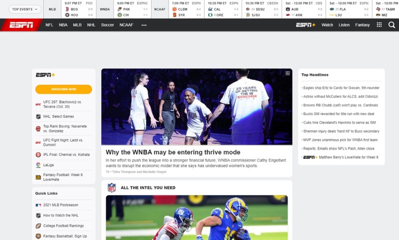399x240 pixels.
Task: Open the FLA vs LSU game score
Action: [x=349, y=9]
